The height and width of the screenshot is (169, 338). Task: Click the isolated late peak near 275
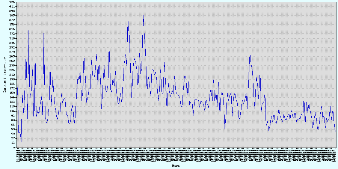[250, 54]
